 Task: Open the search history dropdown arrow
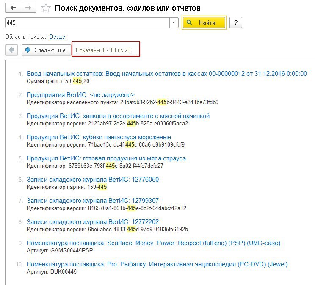174,22
